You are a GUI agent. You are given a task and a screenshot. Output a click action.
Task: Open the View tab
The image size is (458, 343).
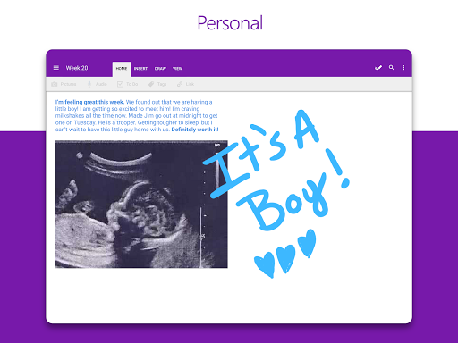[x=178, y=69]
